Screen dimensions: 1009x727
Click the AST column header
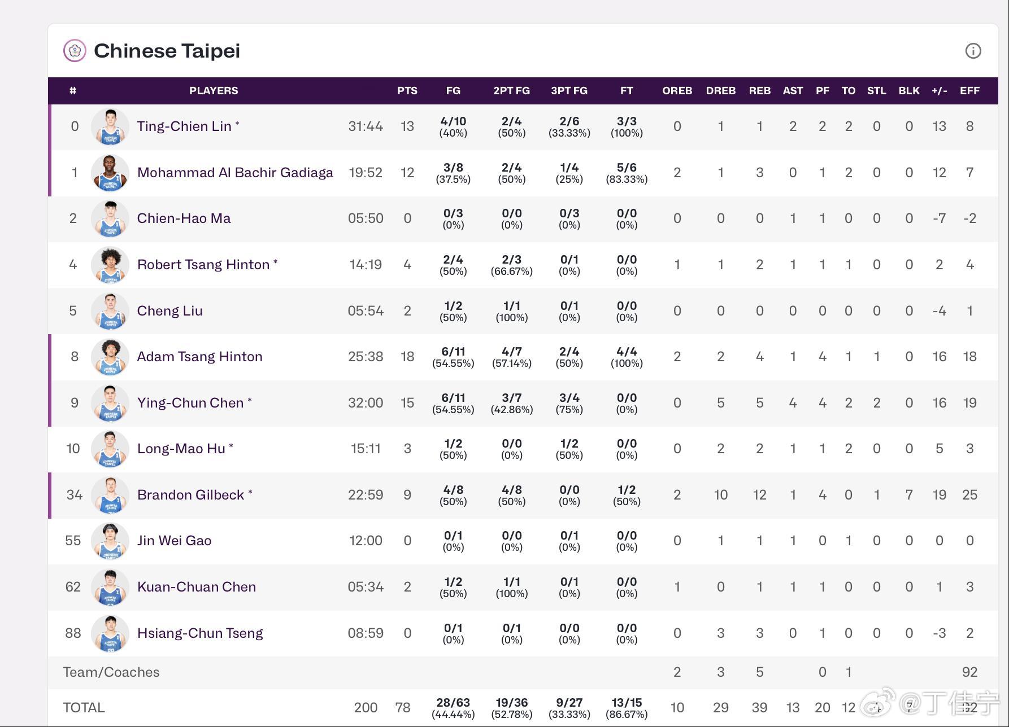tap(793, 91)
